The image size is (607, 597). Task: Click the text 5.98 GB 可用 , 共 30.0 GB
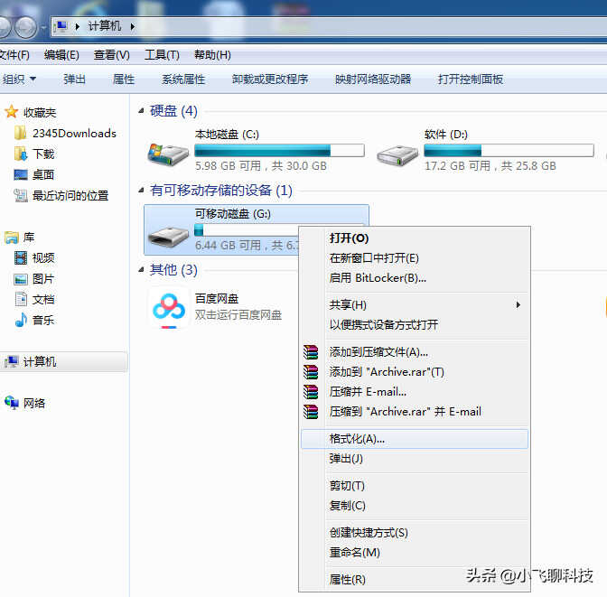tap(261, 165)
